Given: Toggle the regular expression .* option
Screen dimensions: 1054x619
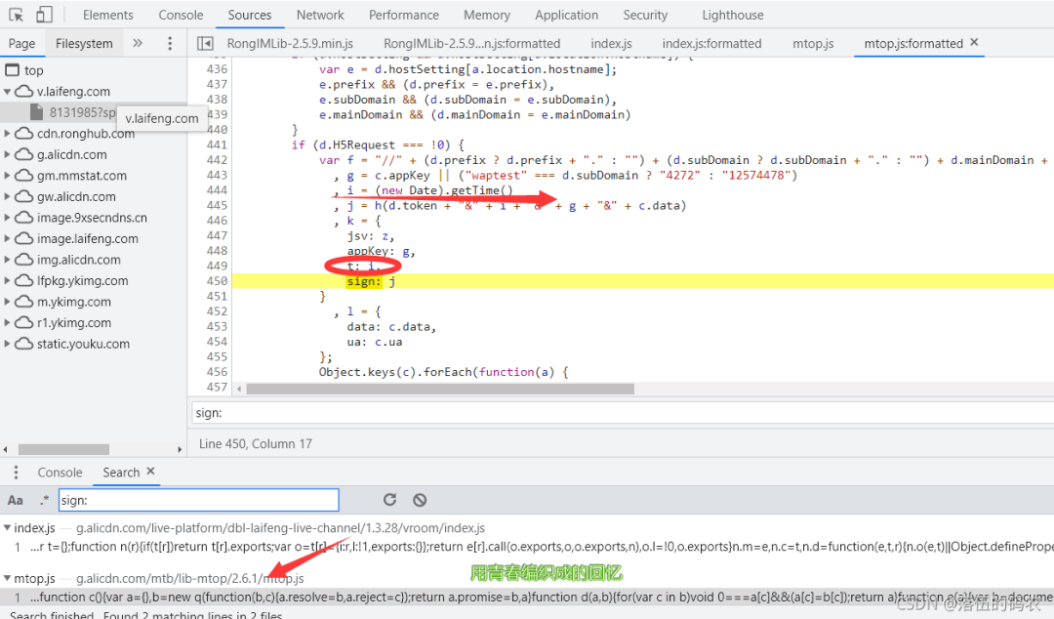Looking at the screenshot, I should (44, 500).
